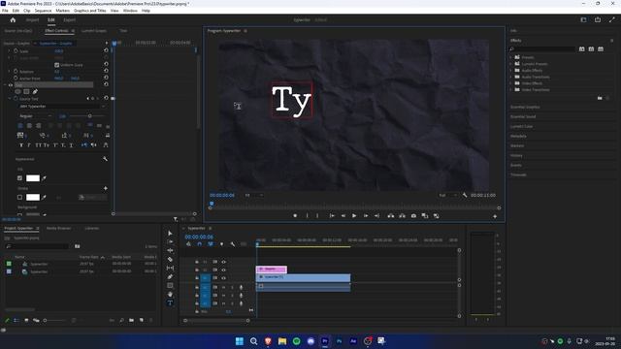
Task: Click the free draw bezier mask pen
Action: (35, 91)
